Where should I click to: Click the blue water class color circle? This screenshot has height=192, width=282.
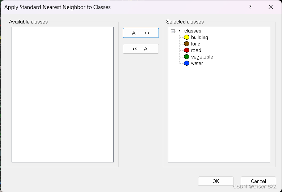tap(186, 63)
